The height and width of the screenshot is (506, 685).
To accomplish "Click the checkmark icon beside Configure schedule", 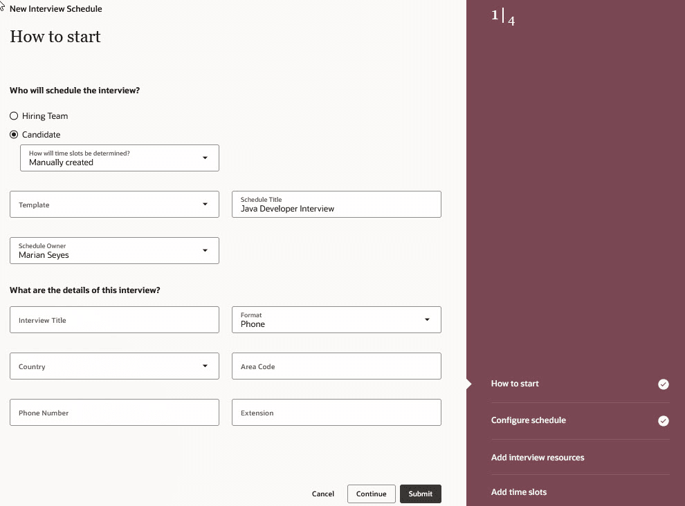I will 663,421.
